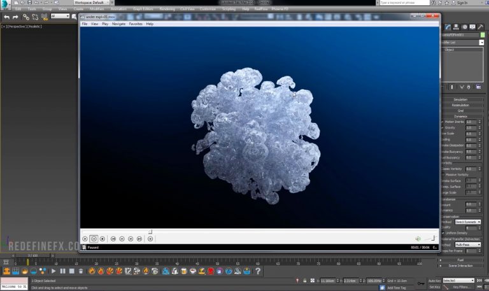The width and height of the screenshot is (489, 291).
Task: Click the pause button in media player
Action: click(x=94, y=239)
